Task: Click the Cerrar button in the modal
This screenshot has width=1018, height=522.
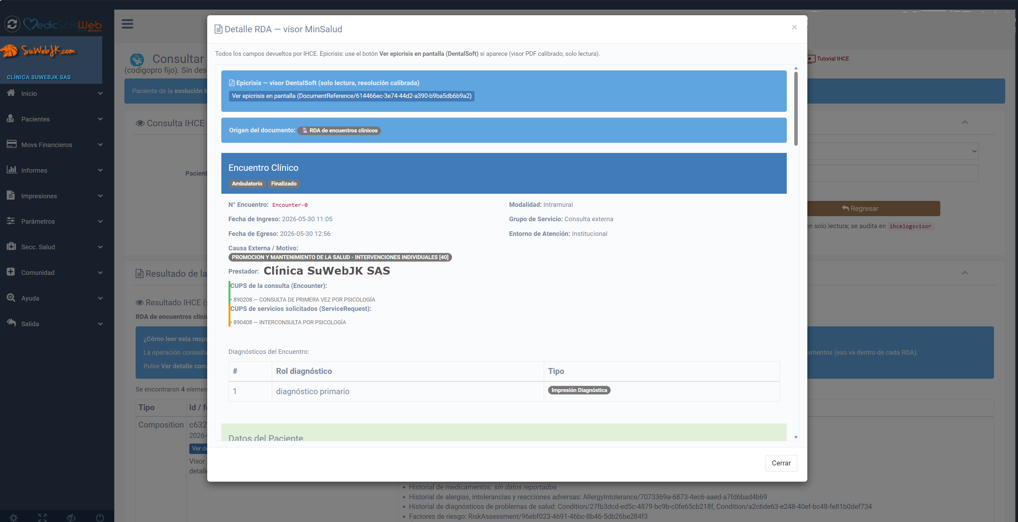Action: [x=781, y=463]
